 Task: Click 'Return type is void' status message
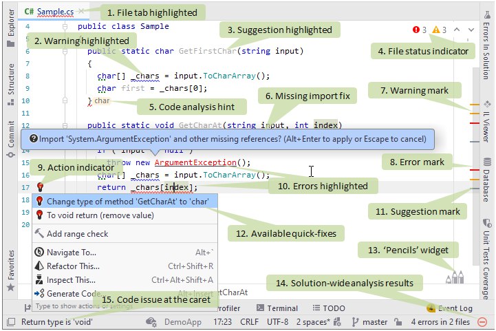tap(56, 322)
